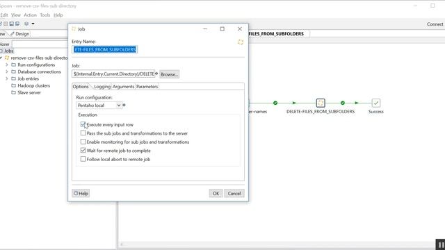This screenshot has width=445, height=250.
Task: Click the variable diamond icon next to Run configuration
Action: point(124,105)
